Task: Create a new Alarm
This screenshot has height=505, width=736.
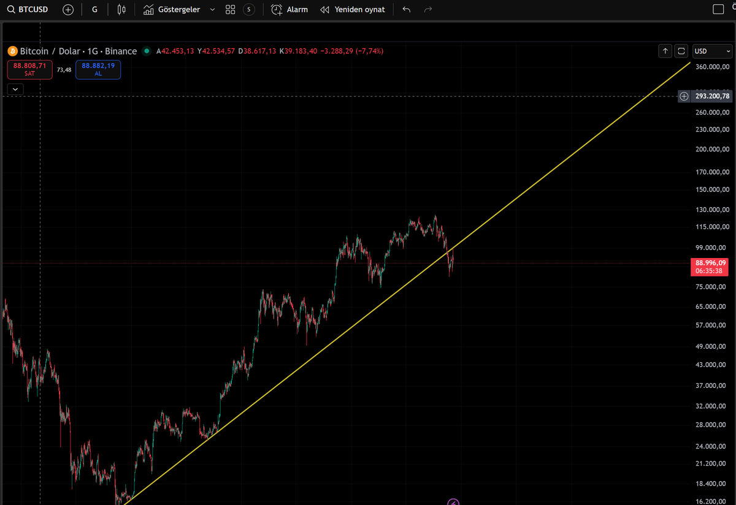Action: point(289,10)
